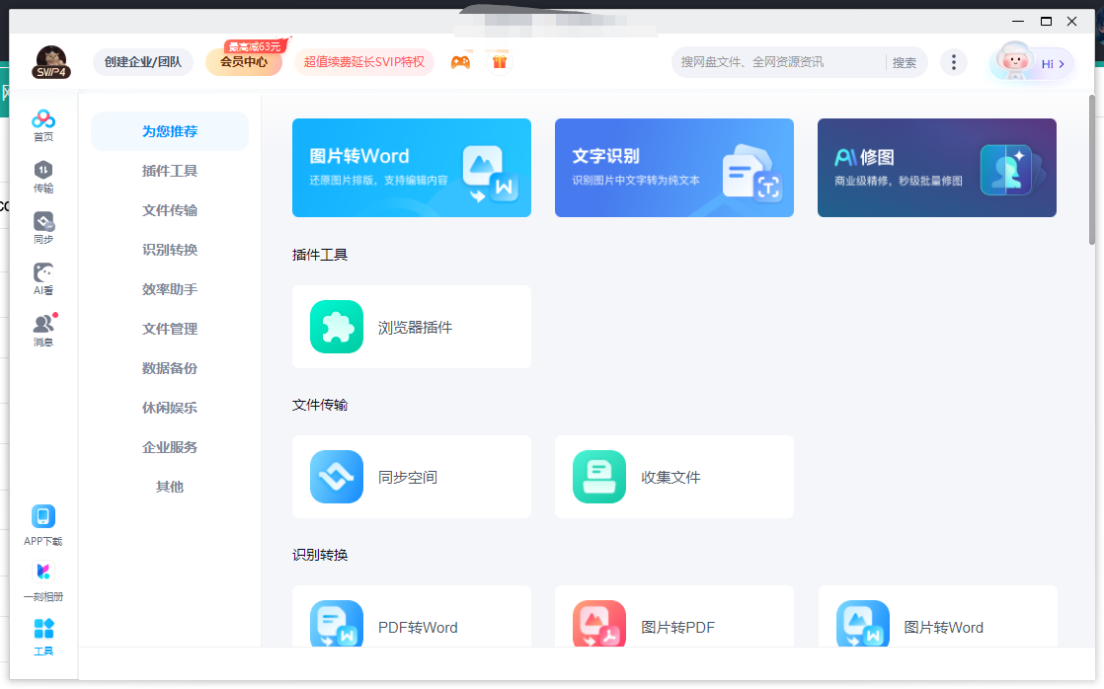The image size is (1104, 689).
Task: Select the 数据备份 category tab
Action: click(x=170, y=367)
